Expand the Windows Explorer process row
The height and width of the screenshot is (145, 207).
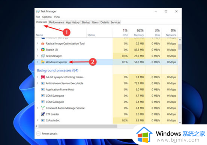click(37, 62)
